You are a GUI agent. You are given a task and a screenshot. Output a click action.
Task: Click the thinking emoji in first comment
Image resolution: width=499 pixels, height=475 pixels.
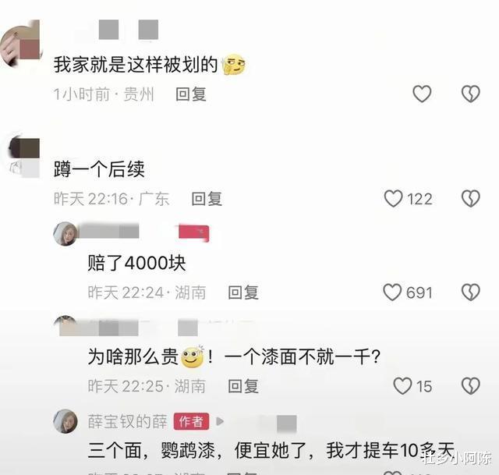pos(234,65)
